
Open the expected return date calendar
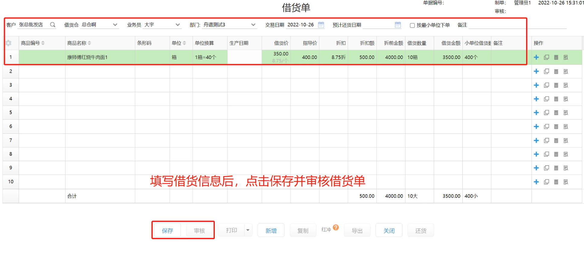pyautogui.click(x=398, y=25)
